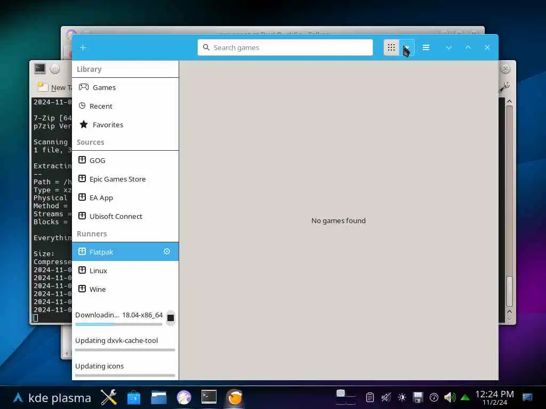546x409 pixels.
Task: Open the volume speaker tray icon
Action: (449, 397)
